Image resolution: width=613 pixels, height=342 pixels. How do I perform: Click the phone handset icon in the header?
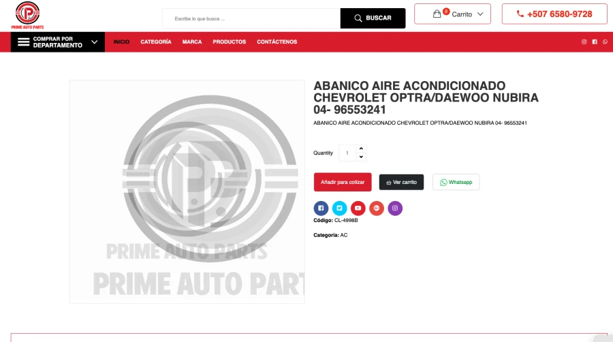click(520, 14)
